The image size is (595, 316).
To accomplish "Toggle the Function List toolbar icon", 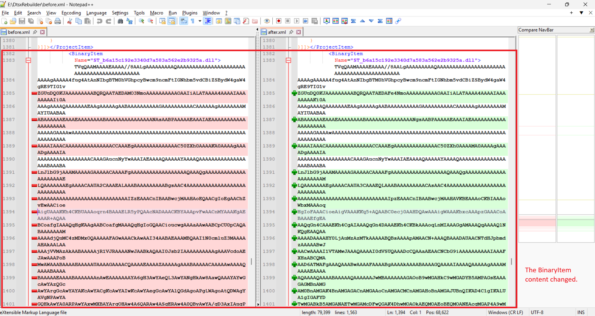I will coord(246,21).
